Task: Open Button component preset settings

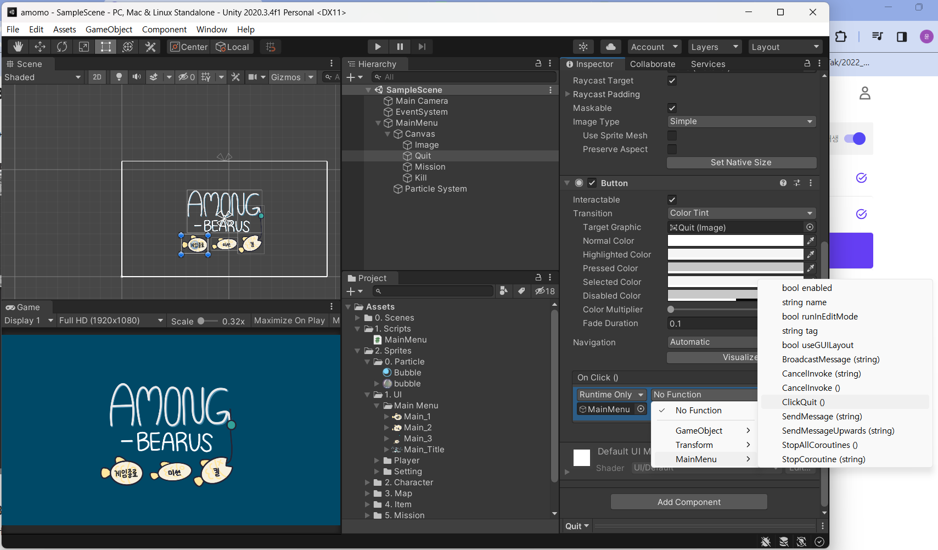Action: pos(797,183)
